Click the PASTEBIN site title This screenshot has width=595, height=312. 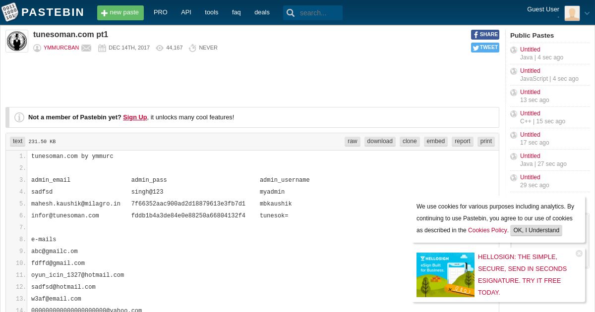53,12
